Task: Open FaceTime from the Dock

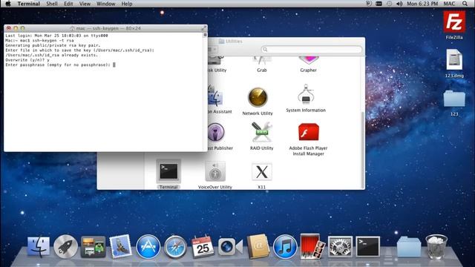Action: coord(230,247)
